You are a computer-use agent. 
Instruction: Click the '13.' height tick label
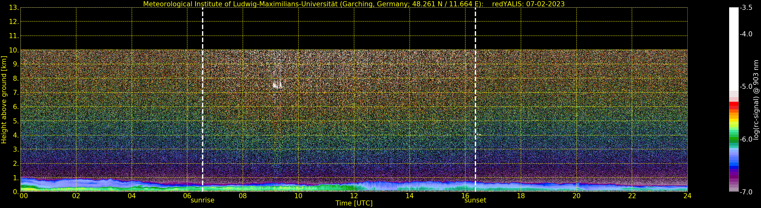click(x=14, y=8)
